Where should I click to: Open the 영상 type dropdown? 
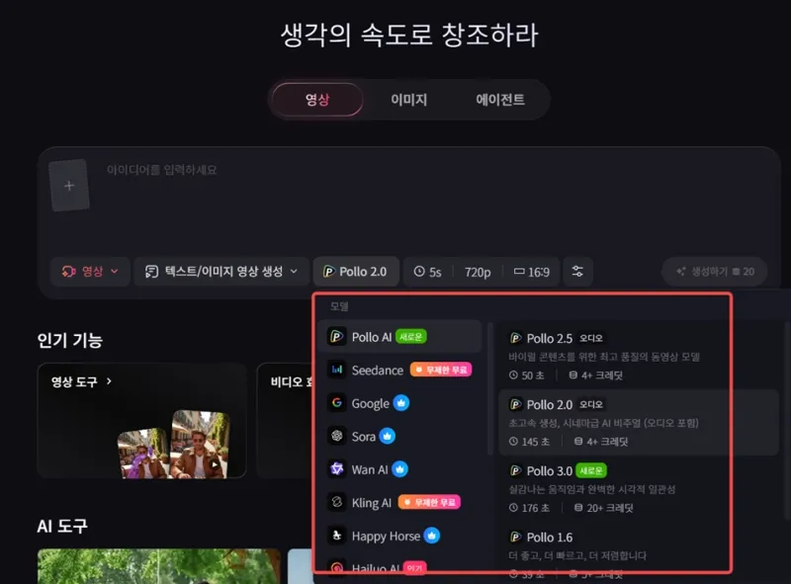[x=90, y=272]
